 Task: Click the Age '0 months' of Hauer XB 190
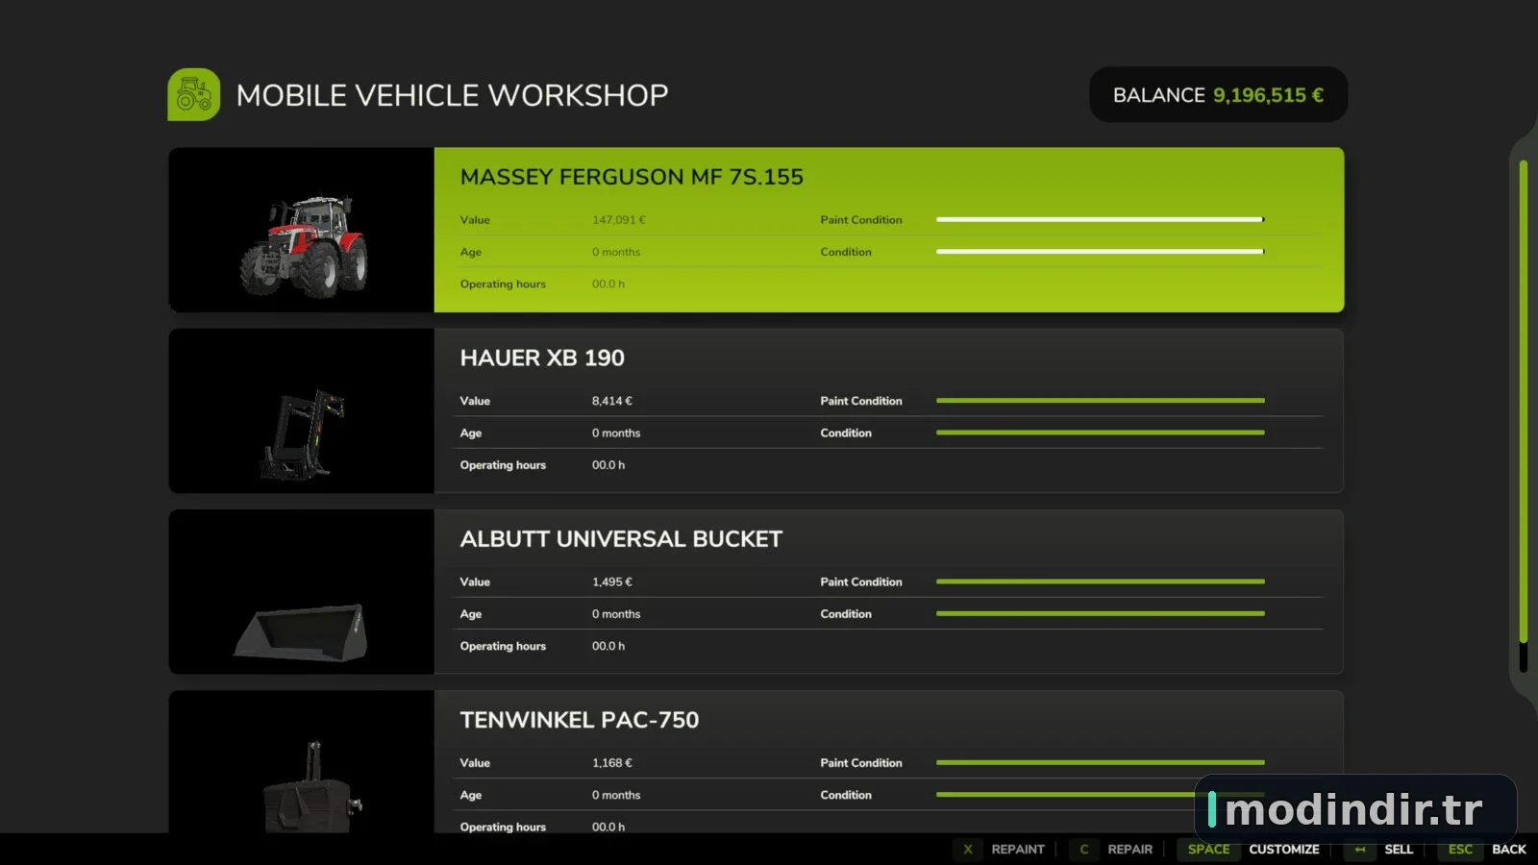tap(616, 432)
